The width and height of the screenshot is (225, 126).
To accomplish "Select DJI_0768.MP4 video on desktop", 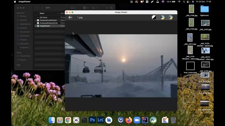I will tap(205, 89).
